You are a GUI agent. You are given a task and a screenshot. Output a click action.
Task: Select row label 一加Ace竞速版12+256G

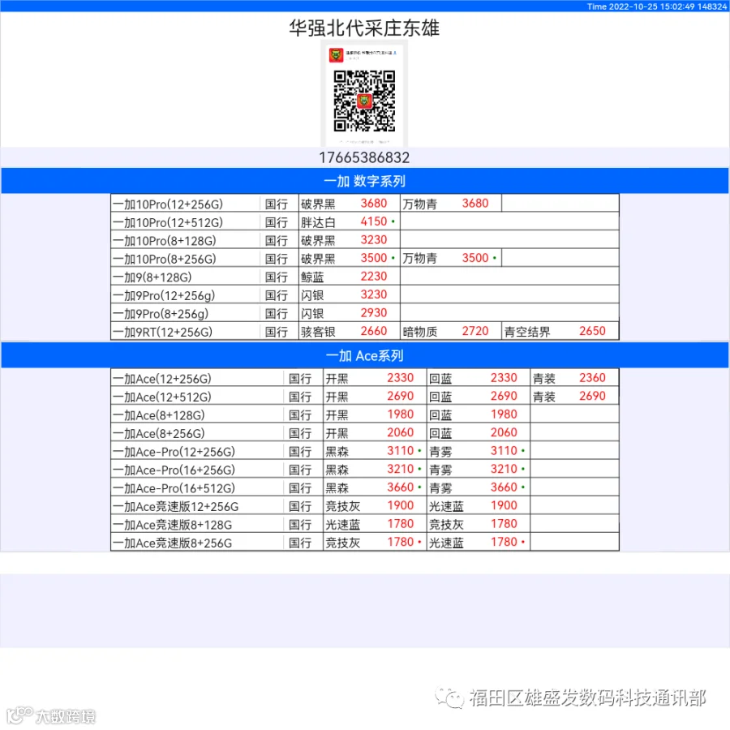click(175, 506)
